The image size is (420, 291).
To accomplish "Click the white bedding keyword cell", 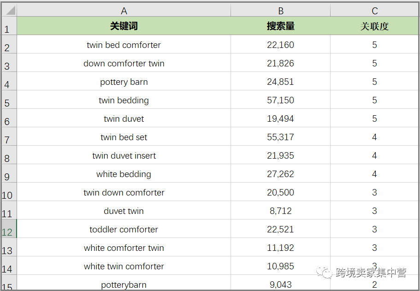I will [124, 174].
